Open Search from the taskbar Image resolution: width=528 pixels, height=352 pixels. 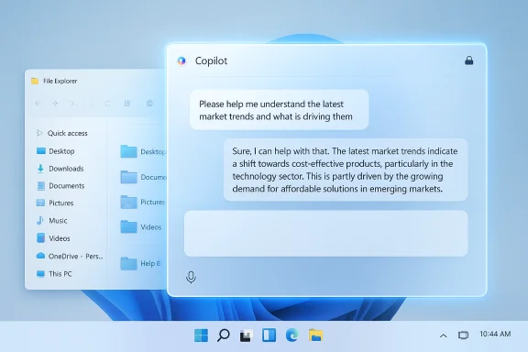[x=224, y=335]
